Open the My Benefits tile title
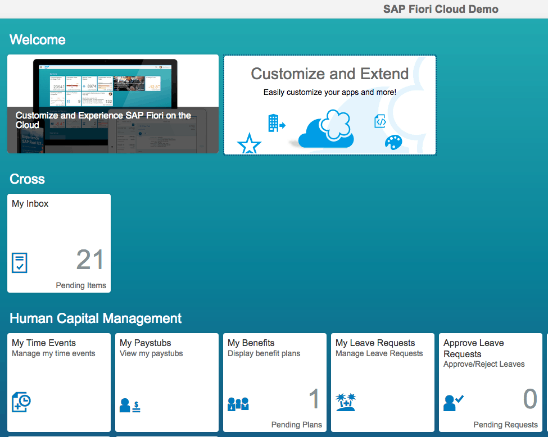548x437 pixels. pyautogui.click(x=251, y=343)
